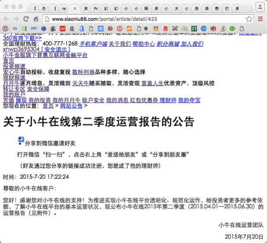
Task: Open 小牛金服旗下普惠互联网金融平台 link
Action: coord(45,55)
